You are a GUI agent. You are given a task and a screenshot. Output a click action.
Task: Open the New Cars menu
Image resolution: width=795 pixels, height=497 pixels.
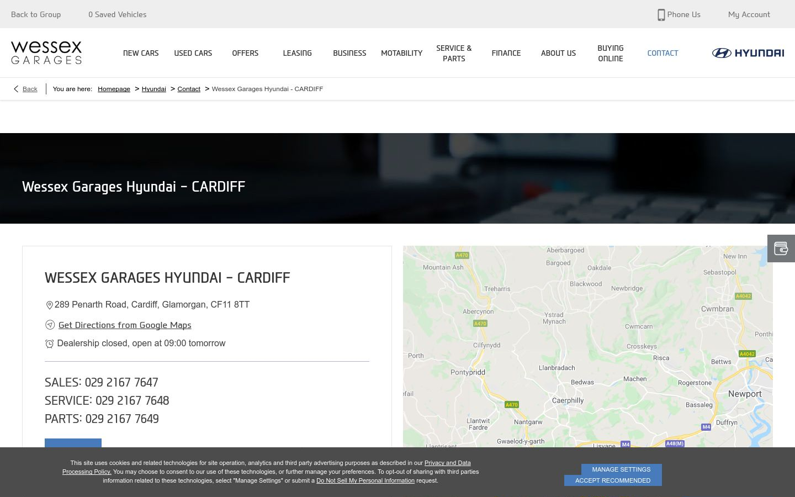pyautogui.click(x=141, y=53)
